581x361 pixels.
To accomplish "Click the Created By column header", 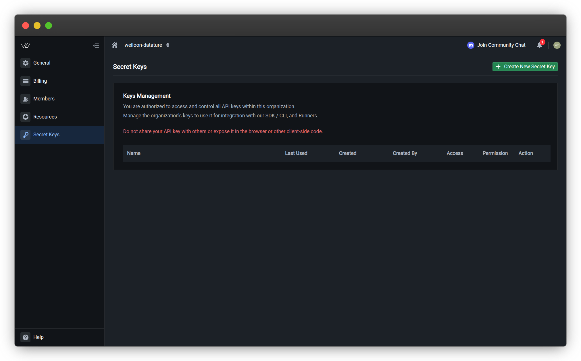I will (x=405, y=153).
